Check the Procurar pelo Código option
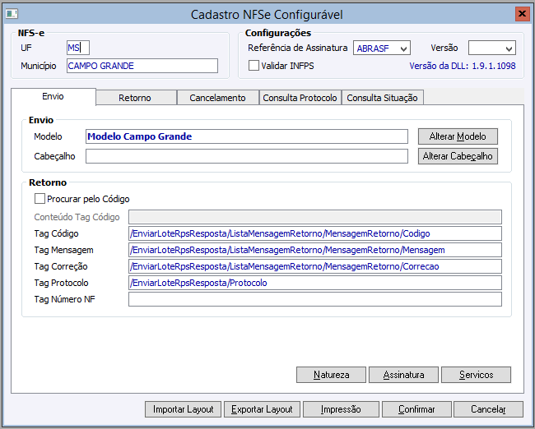This screenshot has width=535, height=429. click(x=40, y=198)
